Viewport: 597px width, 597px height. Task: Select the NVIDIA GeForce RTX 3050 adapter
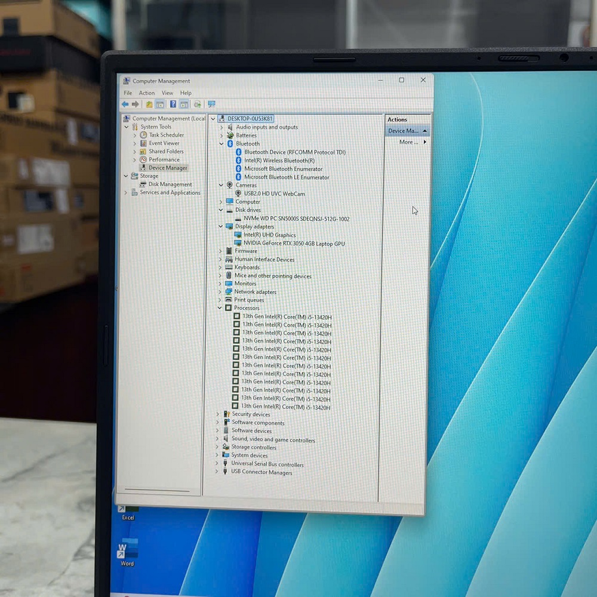[x=294, y=244]
